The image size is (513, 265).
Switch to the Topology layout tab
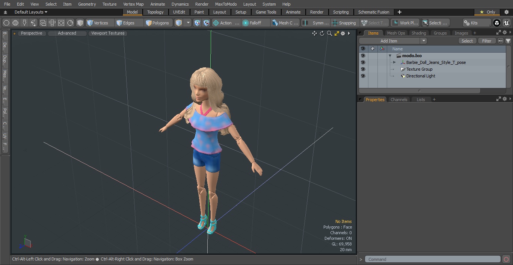[155, 12]
